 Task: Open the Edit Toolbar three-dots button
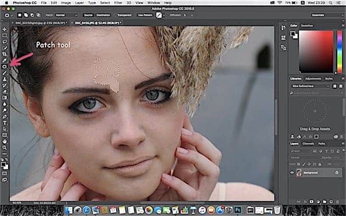coord(4,154)
